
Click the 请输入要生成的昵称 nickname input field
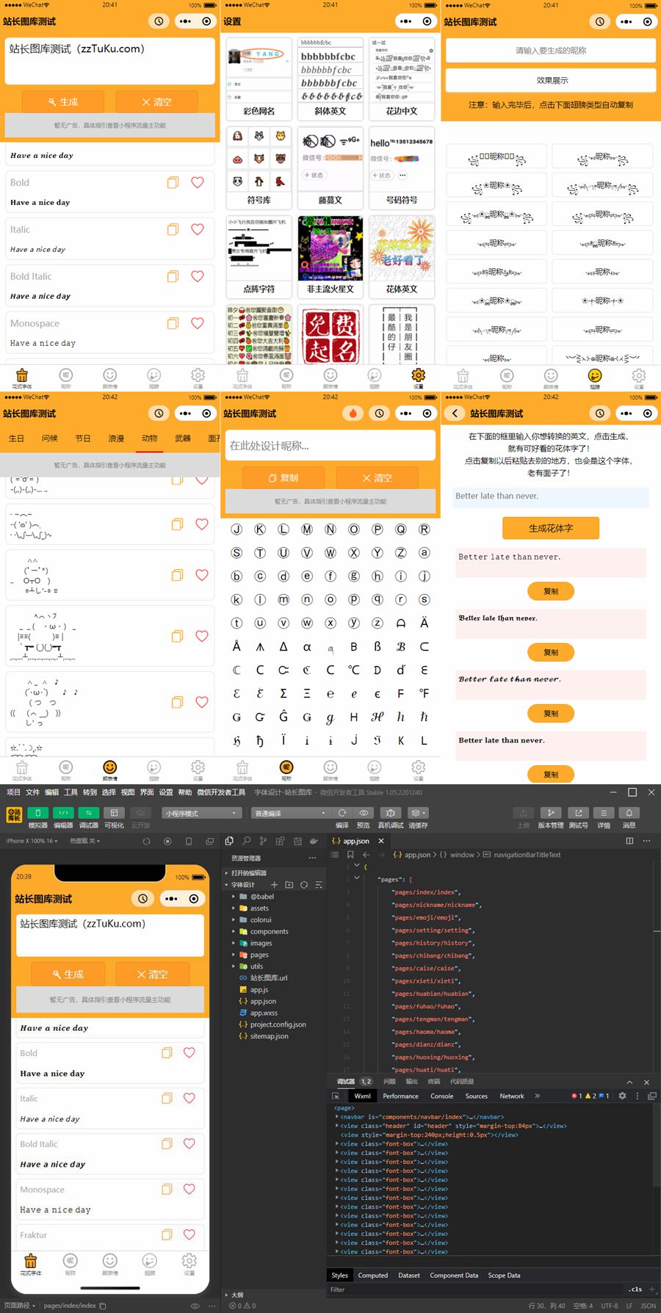coord(551,51)
